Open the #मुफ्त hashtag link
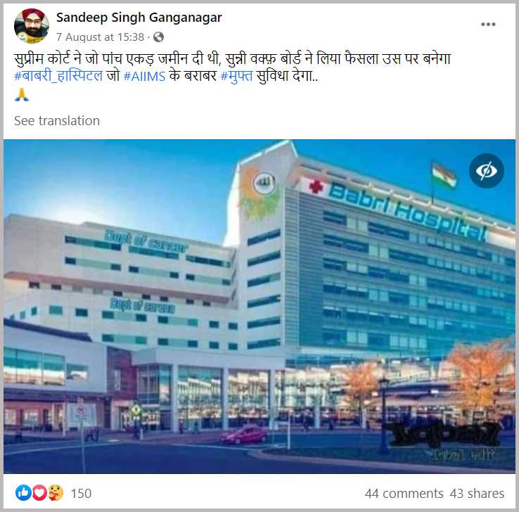Screen dimensions: 519x512 point(237,76)
